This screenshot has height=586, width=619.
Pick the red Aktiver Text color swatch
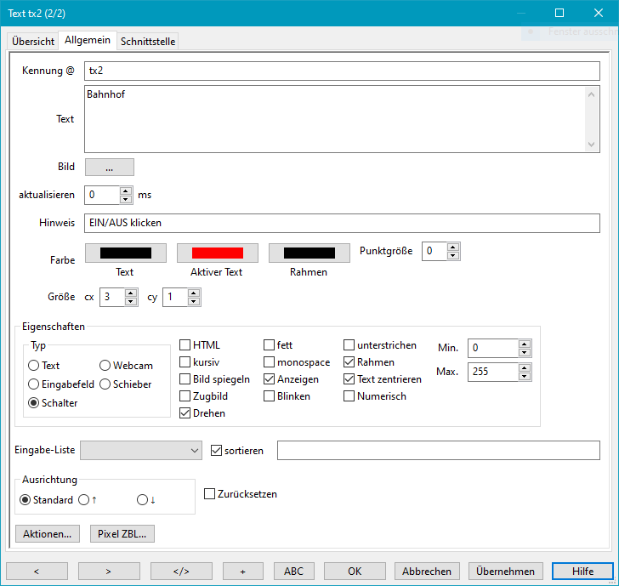(x=218, y=253)
